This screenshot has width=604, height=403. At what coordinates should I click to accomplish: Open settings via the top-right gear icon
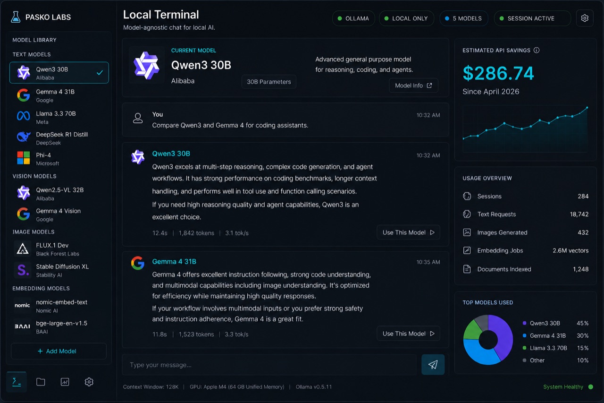[x=585, y=18]
